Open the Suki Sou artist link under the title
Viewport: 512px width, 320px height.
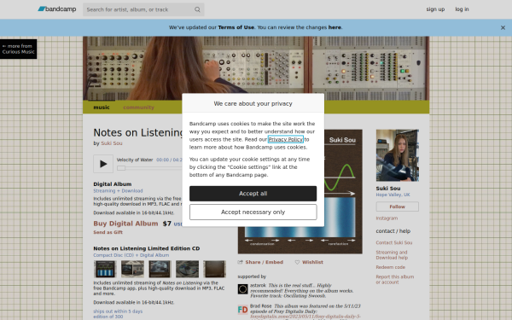[112, 143]
